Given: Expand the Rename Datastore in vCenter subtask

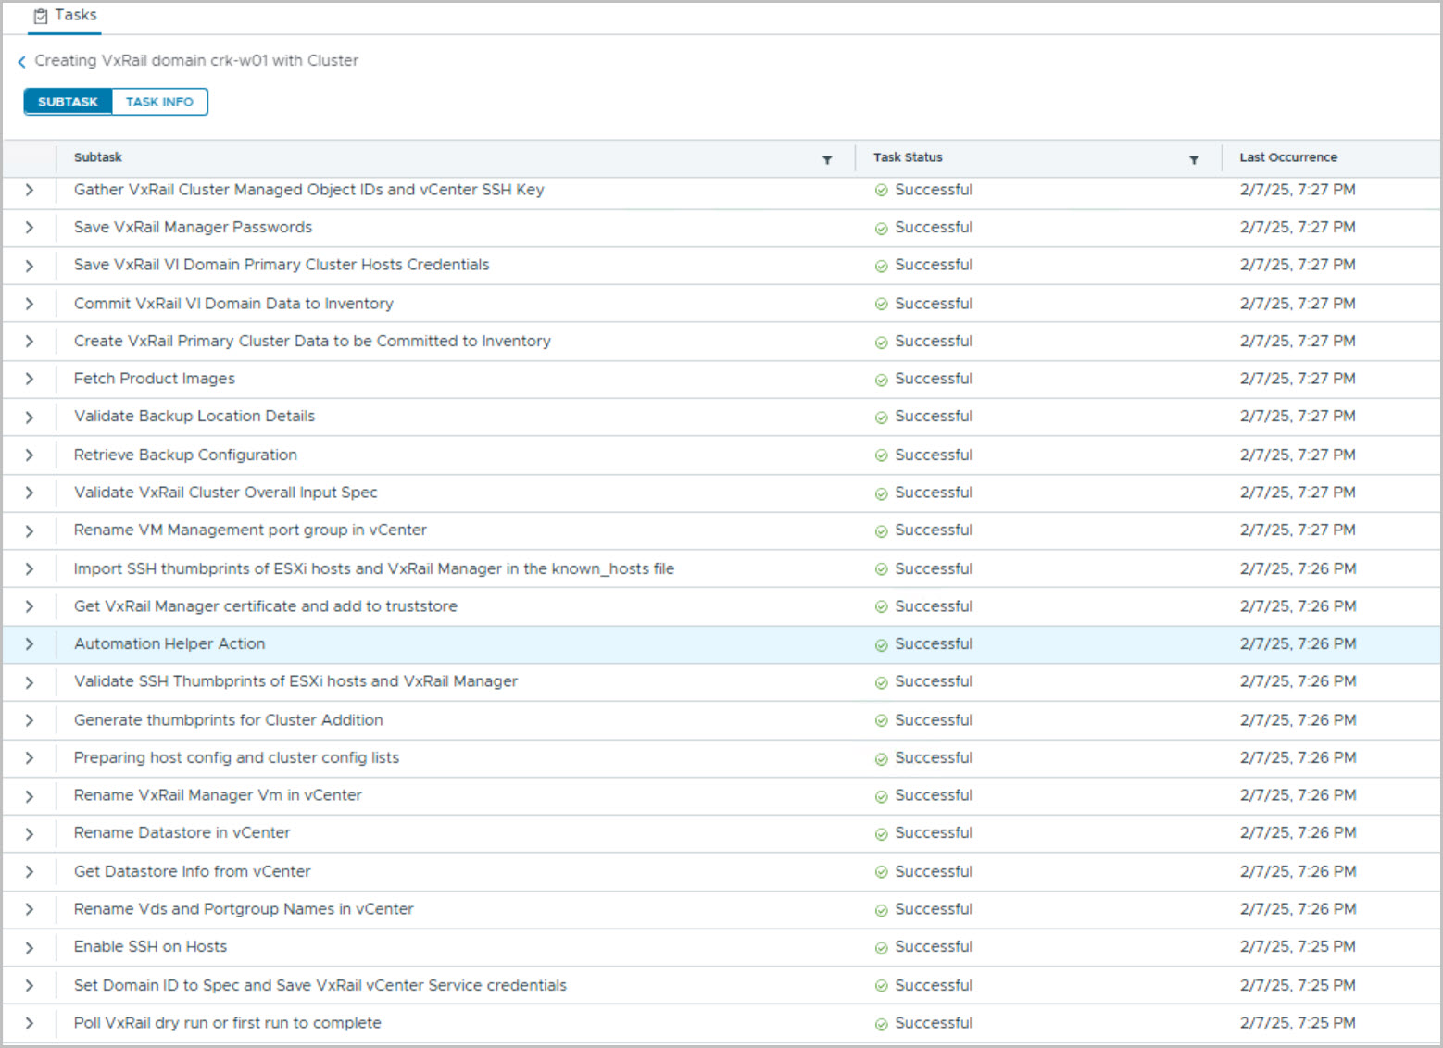Looking at the screenshot, I should click(x=30, y=834).
